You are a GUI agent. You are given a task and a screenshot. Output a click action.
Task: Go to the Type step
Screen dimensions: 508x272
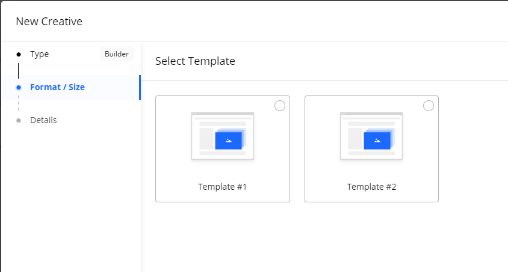40,54
